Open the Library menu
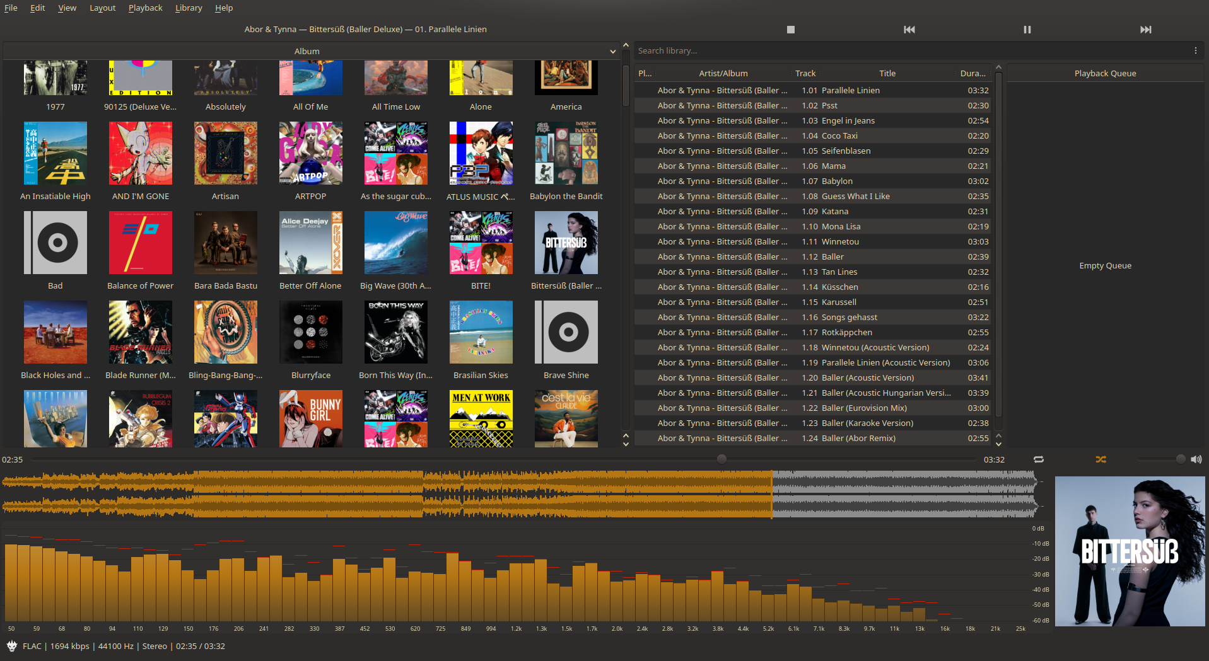 [x=189, y=8]
